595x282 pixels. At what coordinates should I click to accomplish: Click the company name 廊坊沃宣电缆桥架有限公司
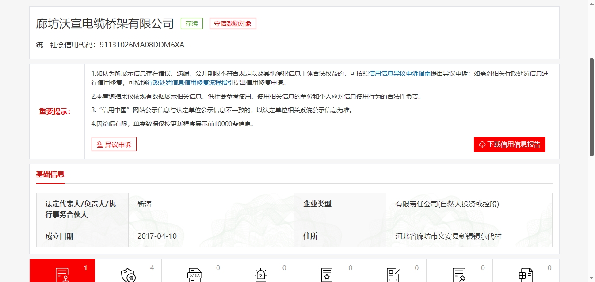[x=105, y=23]
